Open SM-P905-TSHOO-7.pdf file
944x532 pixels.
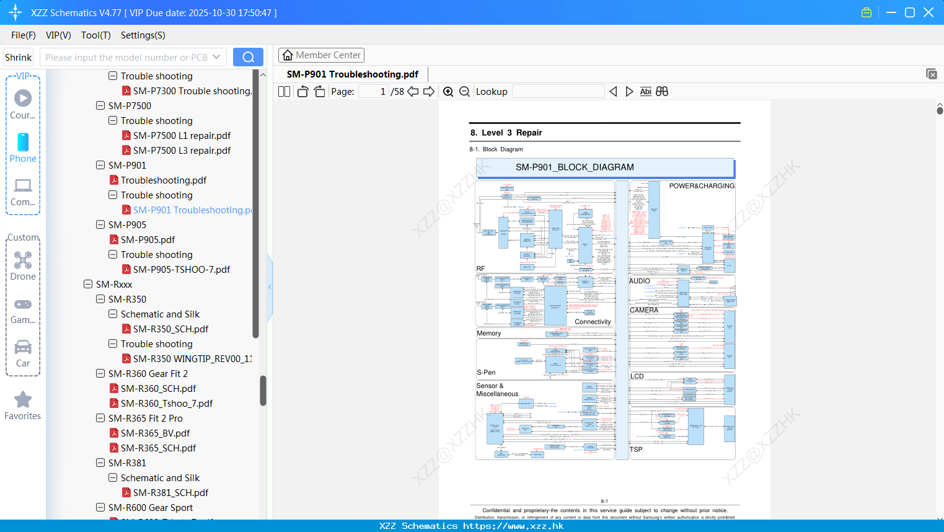point(182,269)
